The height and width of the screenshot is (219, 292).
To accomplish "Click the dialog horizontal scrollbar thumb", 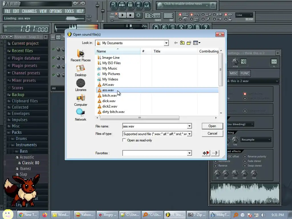I will 140,118.
